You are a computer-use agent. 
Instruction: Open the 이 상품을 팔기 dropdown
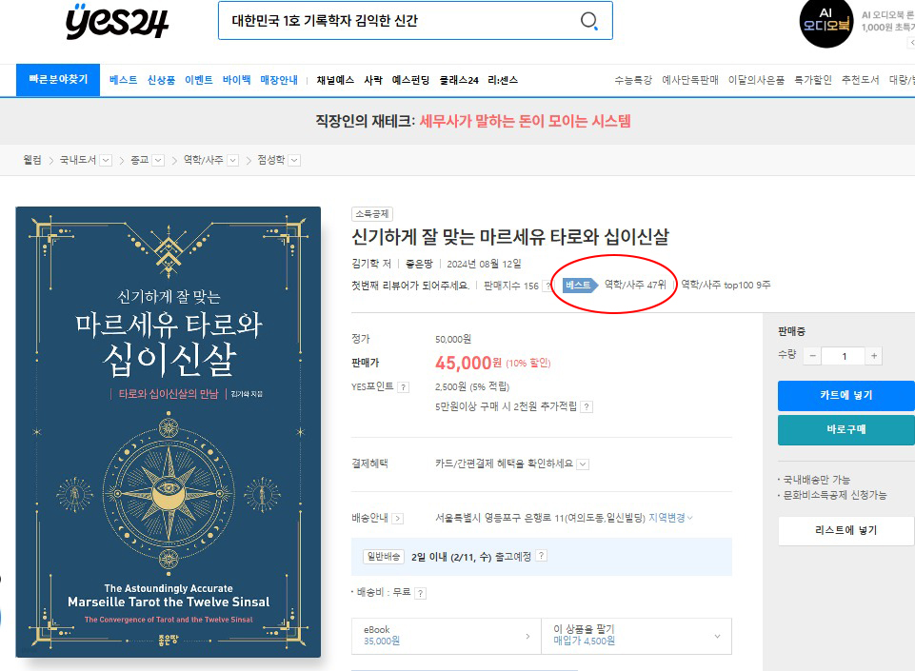tap(718, 636)
